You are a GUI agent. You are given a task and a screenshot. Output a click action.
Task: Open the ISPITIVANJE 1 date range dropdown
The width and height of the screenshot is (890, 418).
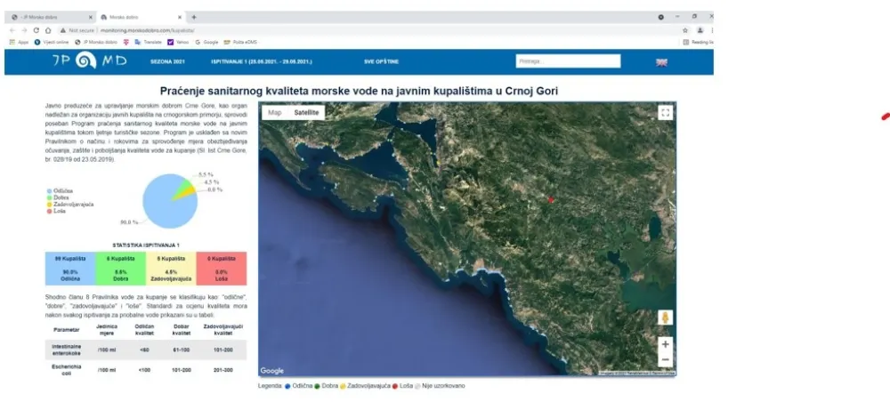(x=261, y=61)
